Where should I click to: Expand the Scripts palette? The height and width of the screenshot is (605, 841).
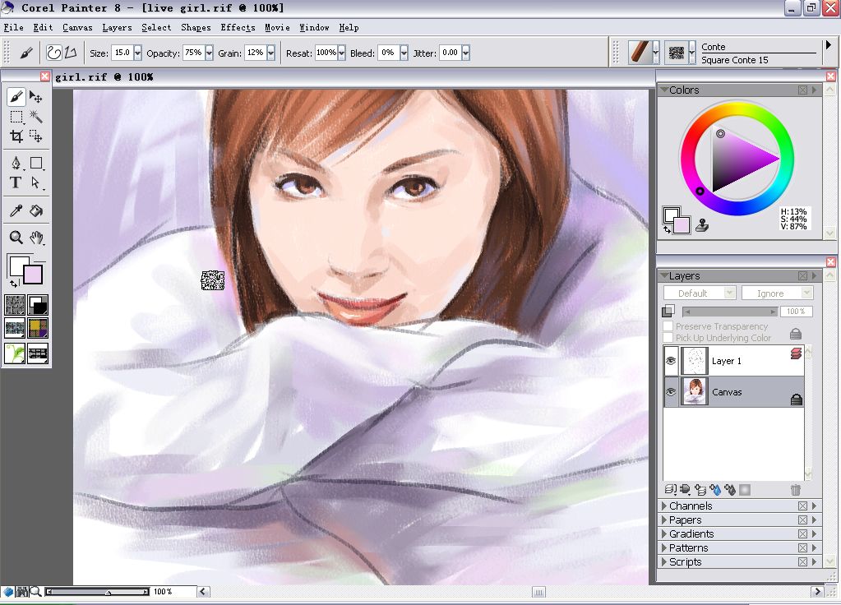click(x=664, y=562)
